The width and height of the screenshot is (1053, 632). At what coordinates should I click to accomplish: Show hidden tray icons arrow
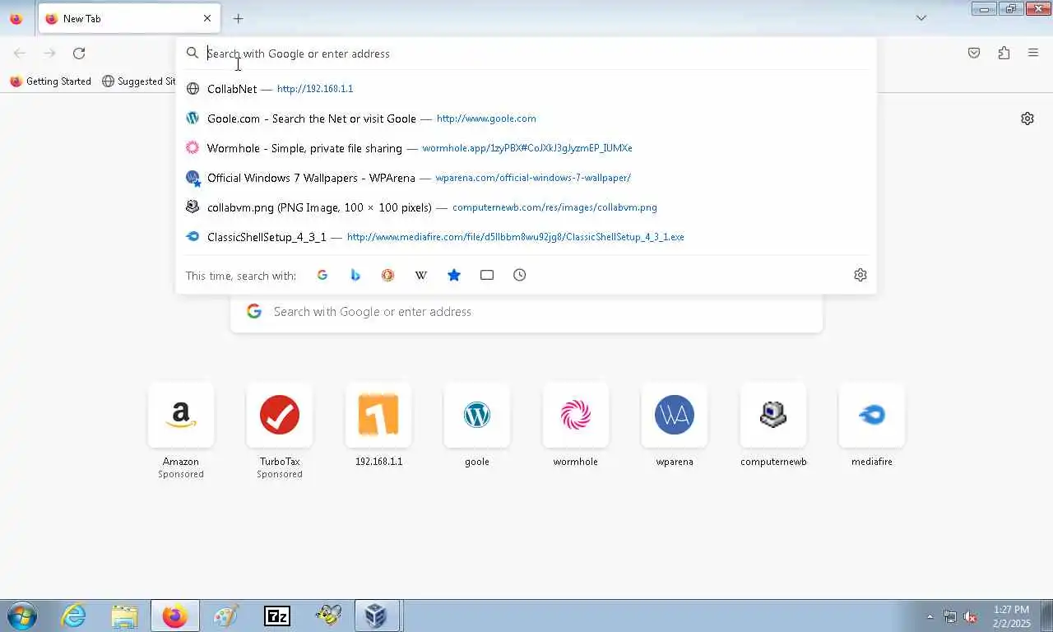[930, 616]
